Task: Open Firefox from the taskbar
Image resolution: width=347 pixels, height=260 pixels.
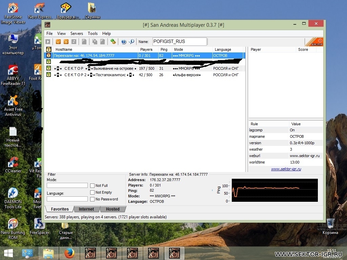Action: click(x=69, y=253)
